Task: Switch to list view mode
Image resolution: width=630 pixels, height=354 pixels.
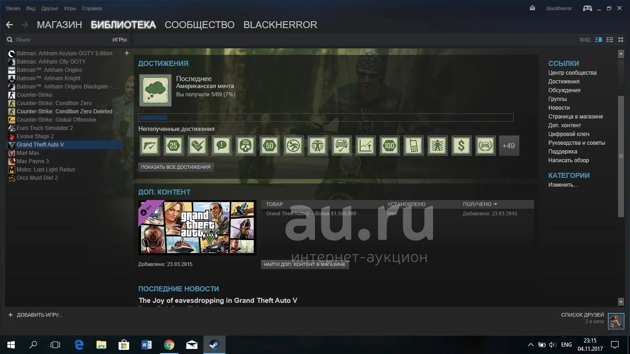Action: point(610,40)
